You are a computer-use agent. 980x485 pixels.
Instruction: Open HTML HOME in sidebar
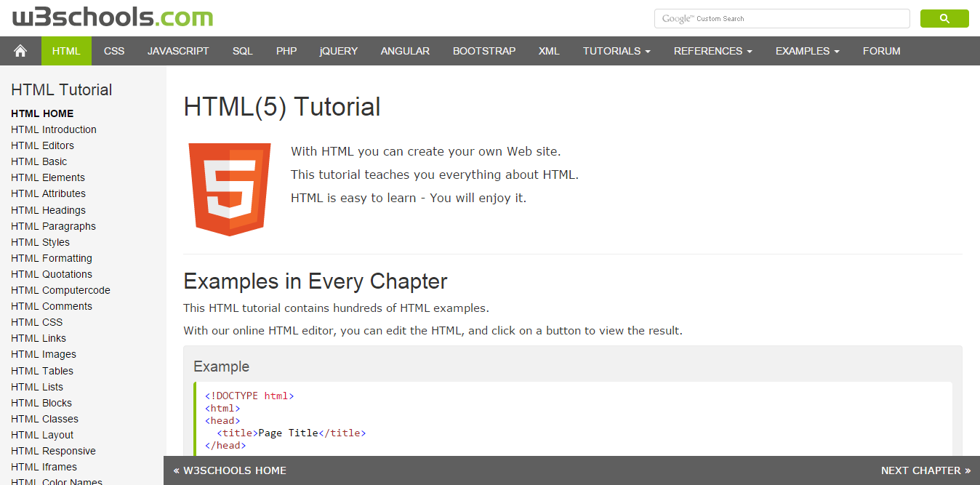(x=42, y=113)
